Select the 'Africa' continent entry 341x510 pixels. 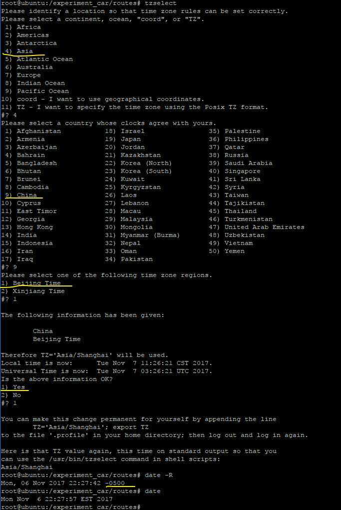tap(29, 27)
